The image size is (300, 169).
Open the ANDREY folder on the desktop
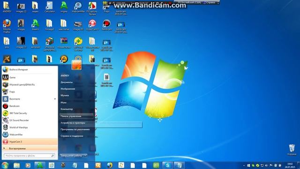[x=7, y=7]
